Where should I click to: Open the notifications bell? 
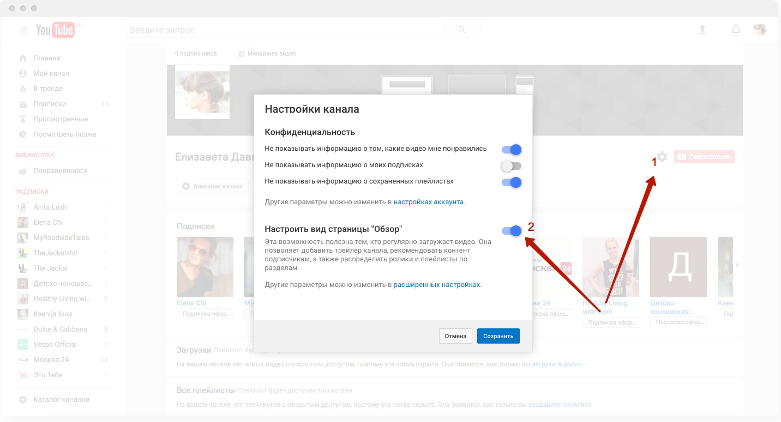point(736,30)
